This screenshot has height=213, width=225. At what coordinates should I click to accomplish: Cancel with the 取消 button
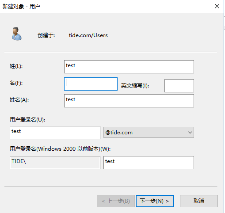(199, 201)
